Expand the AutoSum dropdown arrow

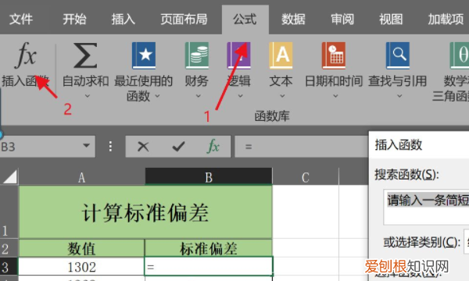coord(88,96)
